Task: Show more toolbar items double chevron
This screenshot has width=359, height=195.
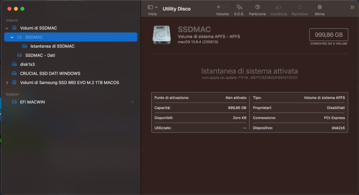Action: coord(352,7)
